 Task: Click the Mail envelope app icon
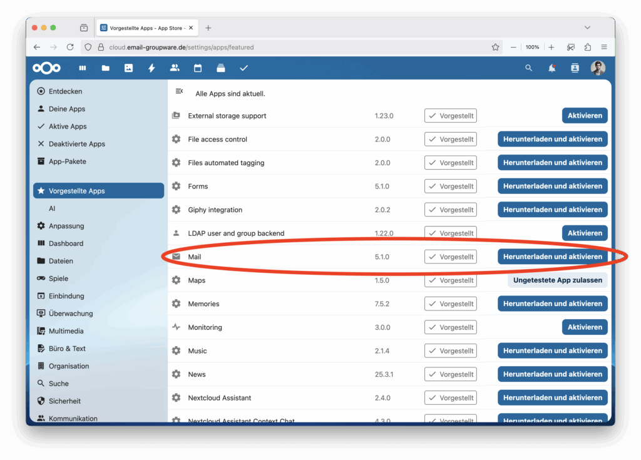176,257
